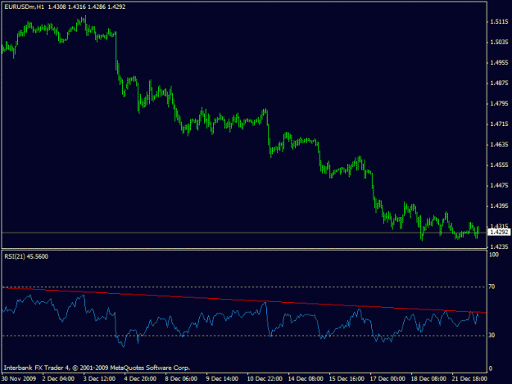
Task: Click the 1.4715 price scale value
Action: (499, 124)
